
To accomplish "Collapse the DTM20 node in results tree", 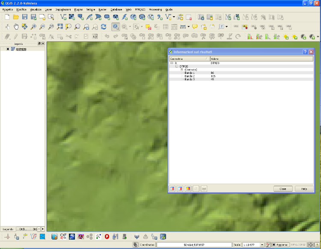I will (x=177, y=66).
